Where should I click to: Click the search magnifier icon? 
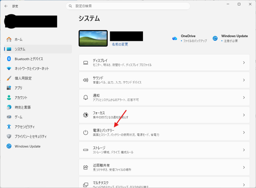[x=70, y=6]
